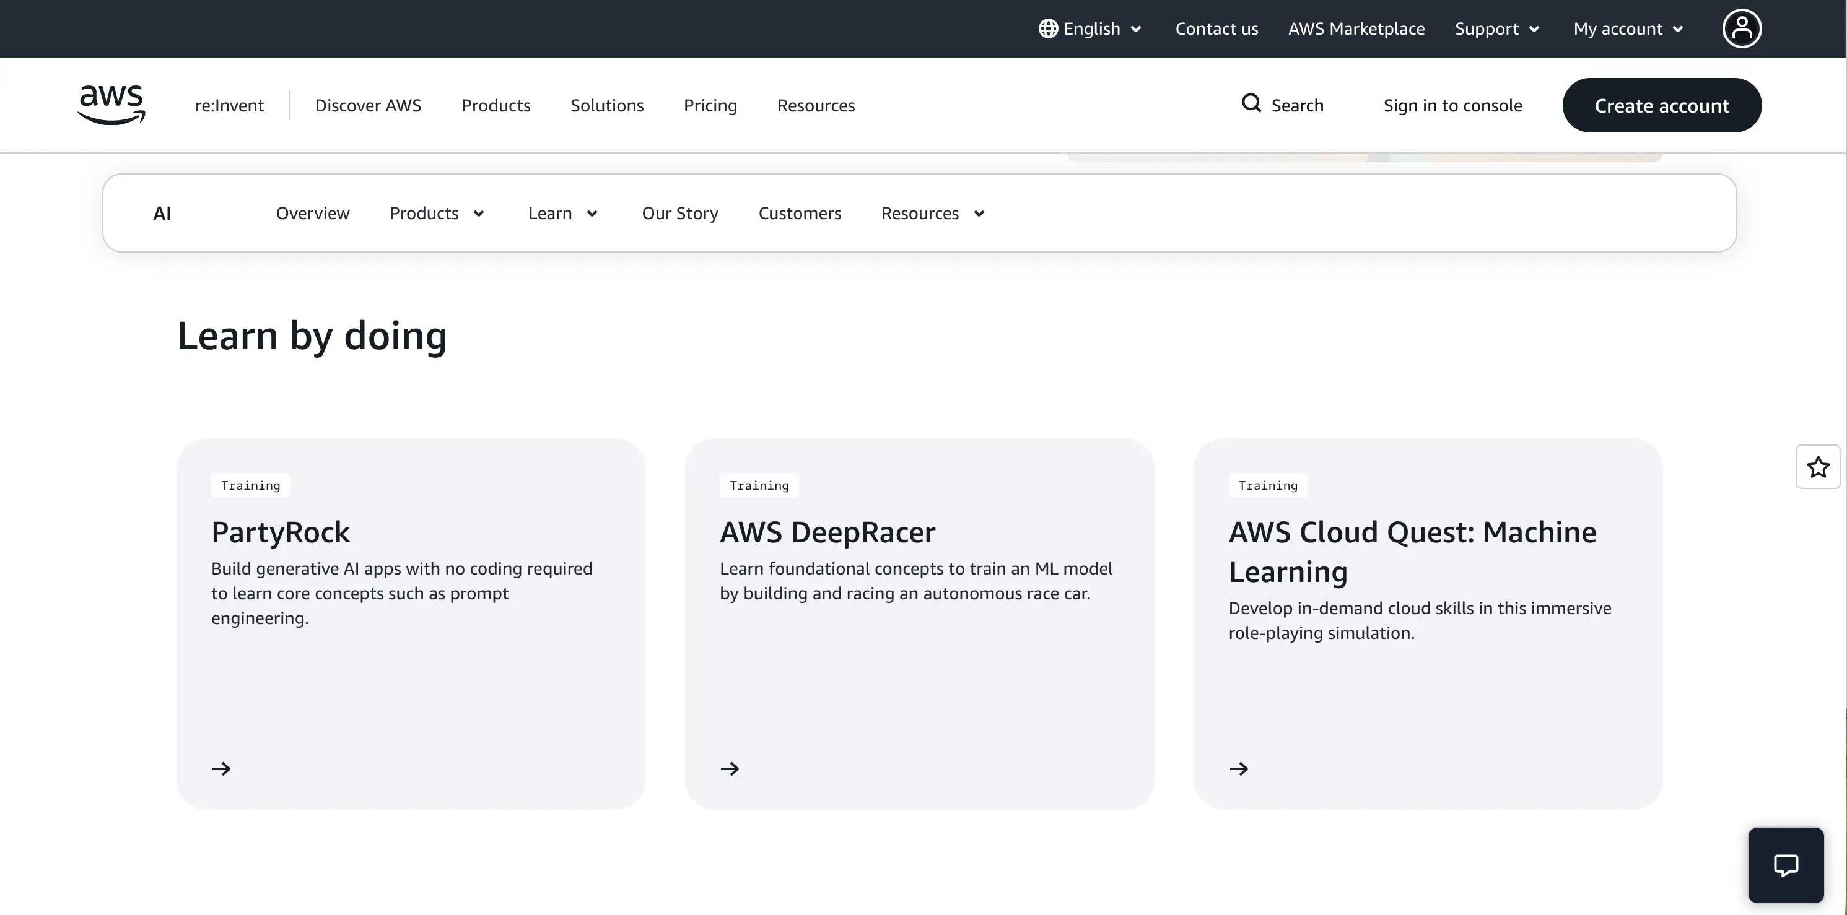Click the Cloud Quest card arrow
1847x915 pixels.
[1239, 769]
